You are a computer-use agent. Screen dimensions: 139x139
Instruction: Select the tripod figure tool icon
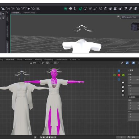(105, 8)
